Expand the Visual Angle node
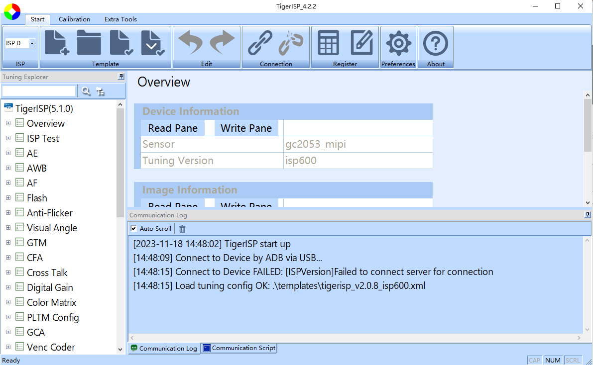 click(8, 228)
